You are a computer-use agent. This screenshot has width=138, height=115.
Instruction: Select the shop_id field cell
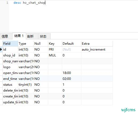pos(10,55)
